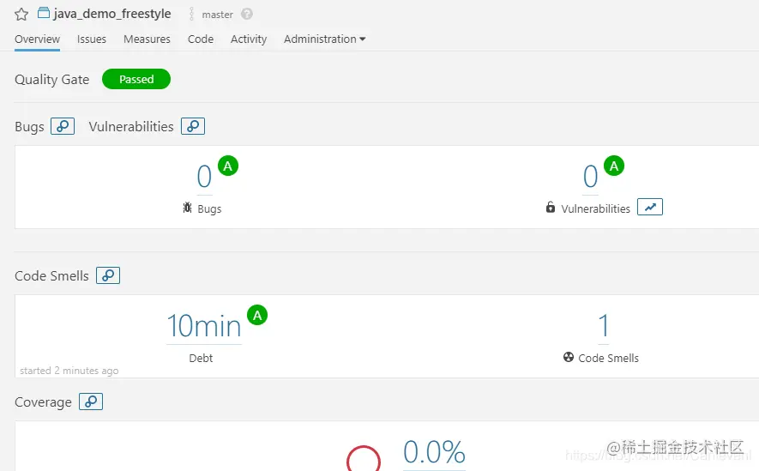Image resolution: width=759 pixels, height=471 pixels.
Task: Select the master branch label
Action: tap(217, 15)
